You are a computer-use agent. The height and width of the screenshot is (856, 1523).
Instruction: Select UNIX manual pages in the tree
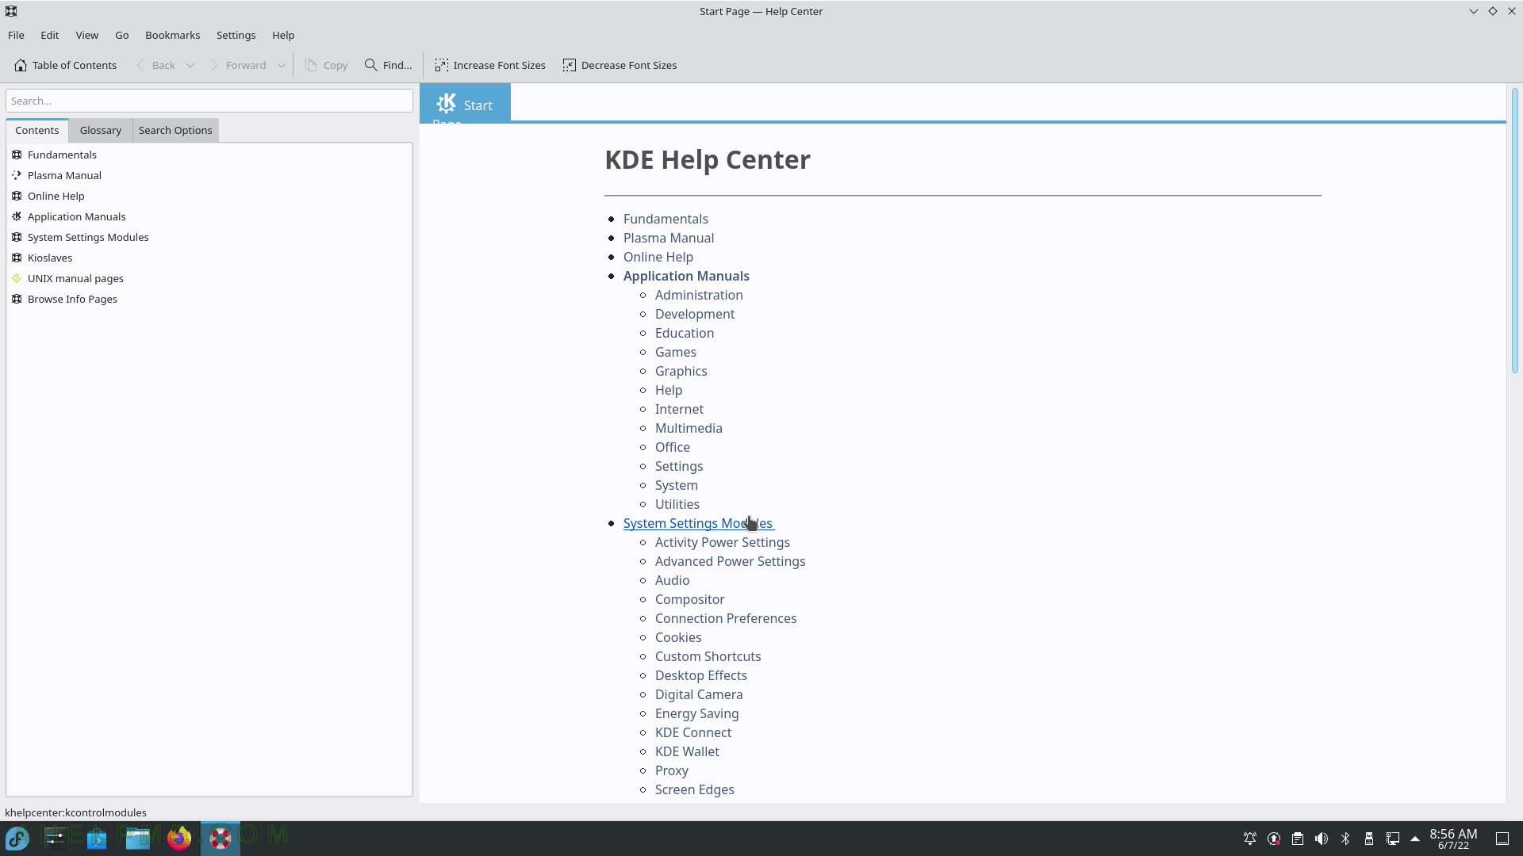[x=75, y=278]
